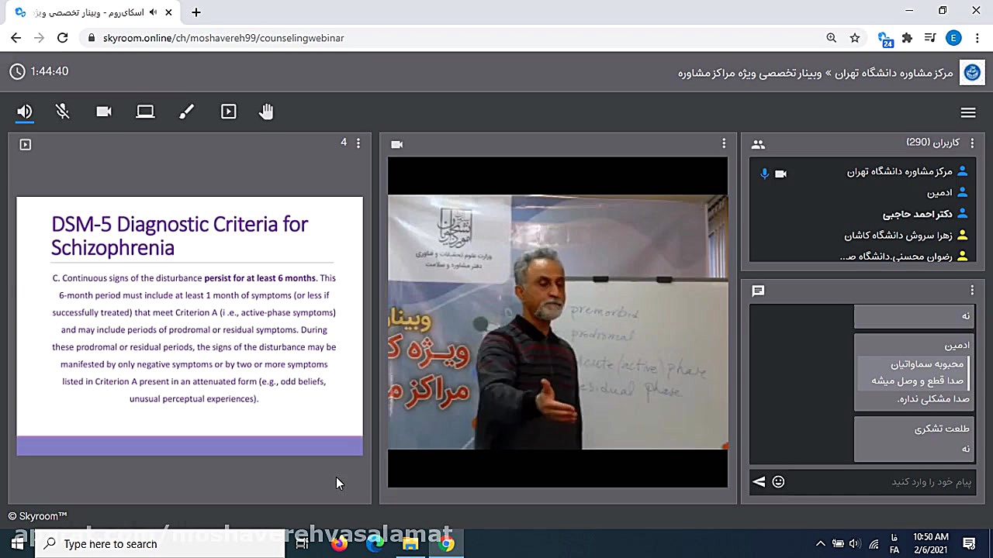Open the Chrome three-dot menu
The height and width of the screenshot is (558, 993).
click(977, 38)
